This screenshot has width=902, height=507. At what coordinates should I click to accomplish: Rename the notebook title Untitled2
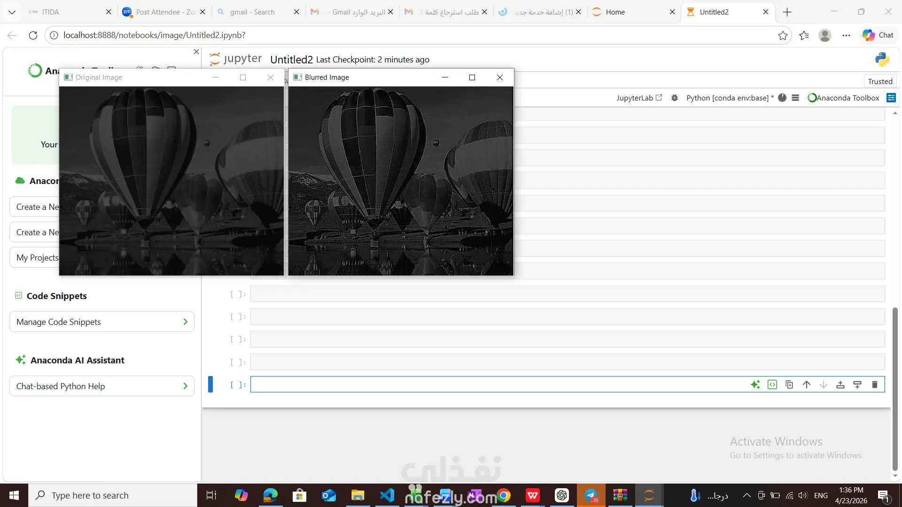coord(291,60)
